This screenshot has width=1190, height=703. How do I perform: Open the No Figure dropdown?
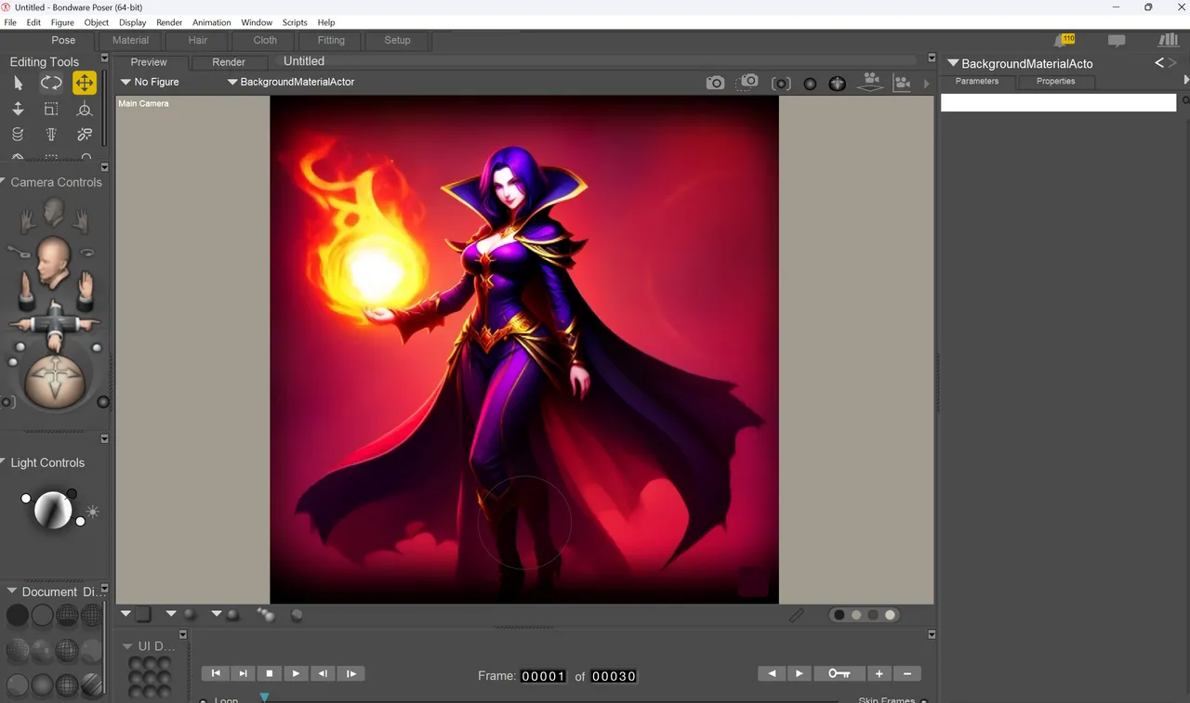(x=150, y=82)
